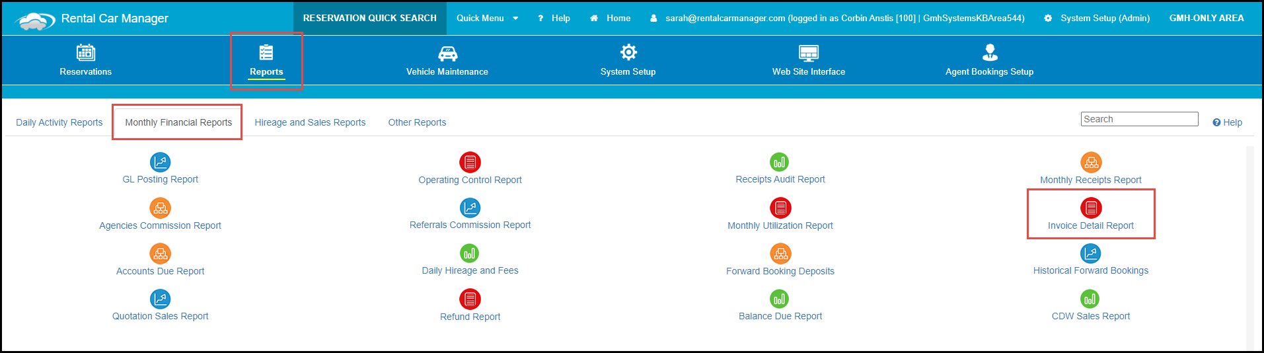Click the Agencies Commission Report orange icon

click(160, 208)
